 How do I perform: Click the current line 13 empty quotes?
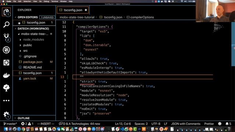pos(82,77)
